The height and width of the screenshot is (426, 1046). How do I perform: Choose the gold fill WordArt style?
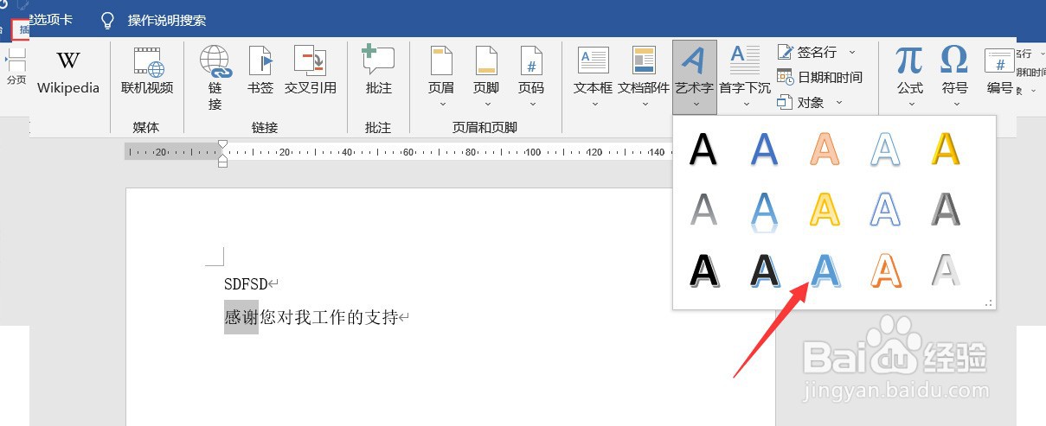pyautogui.click(x=946, y=149)
